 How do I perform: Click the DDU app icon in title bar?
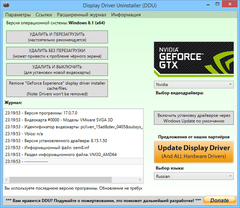click(6, 5)
